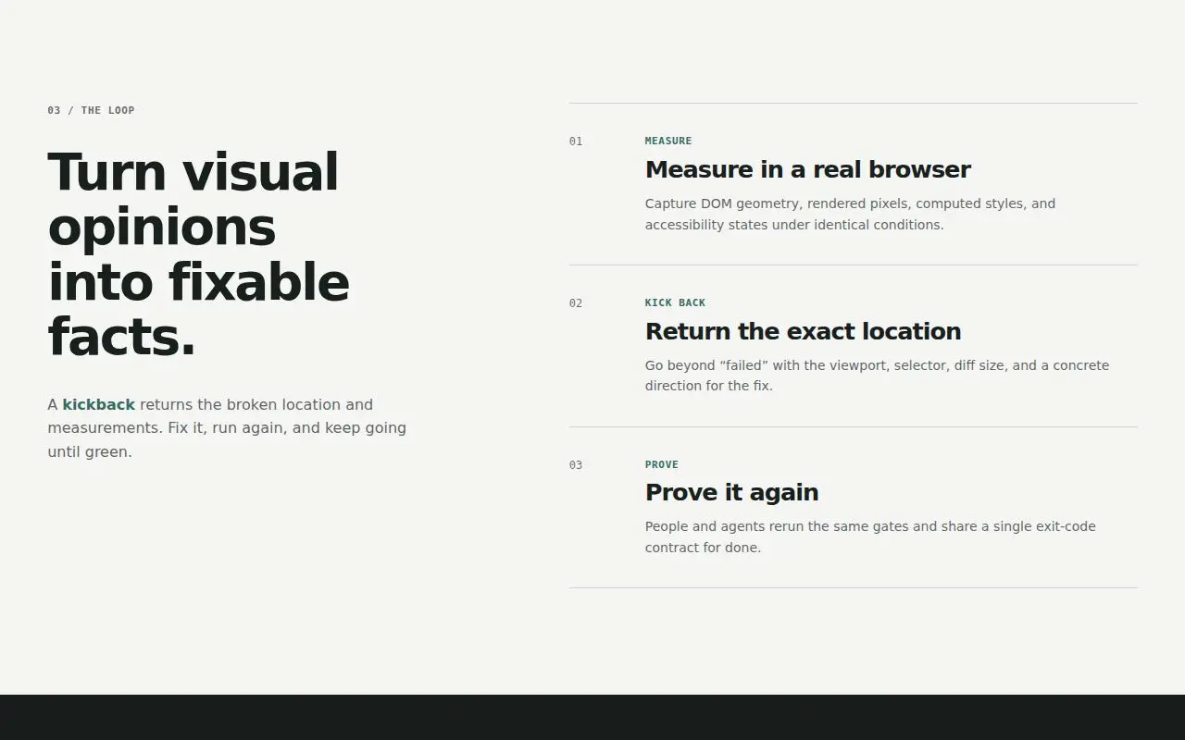Click the dark footer band at the bottom
Screen dimensions: 1185x740
coord(592,717)
